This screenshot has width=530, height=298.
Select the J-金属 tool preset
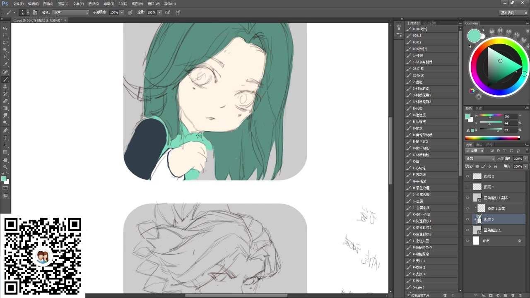point(432,201)
